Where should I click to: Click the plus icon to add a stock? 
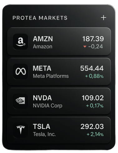pyautogui.click(x=104, y=18)
